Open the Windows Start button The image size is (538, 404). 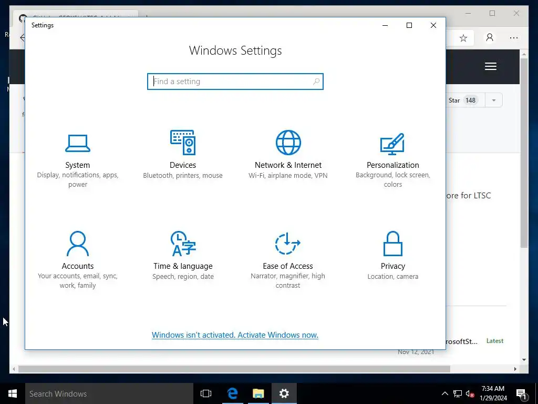click(x=13, y=393)
